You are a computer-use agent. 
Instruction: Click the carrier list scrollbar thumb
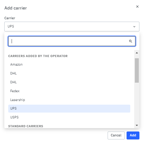(137, 70)
